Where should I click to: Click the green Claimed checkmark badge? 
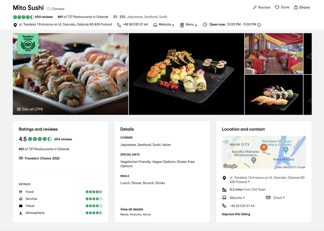click(x=48, y=9)
